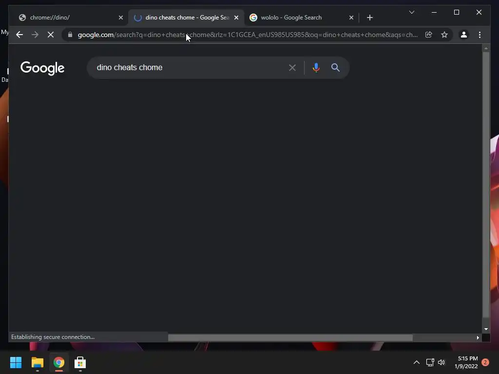Click the forward navigation arrow

tap(35, 35)
